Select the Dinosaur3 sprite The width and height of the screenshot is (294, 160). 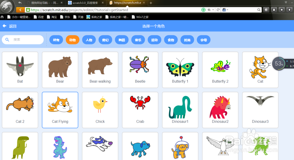260,110
